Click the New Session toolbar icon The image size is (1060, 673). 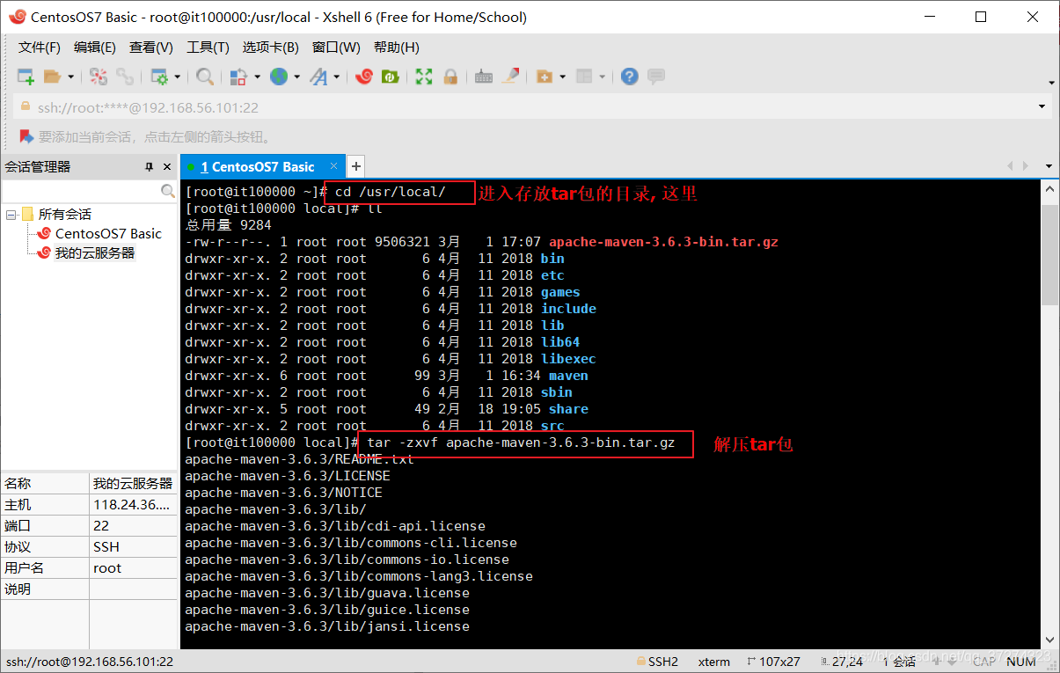(x=26, y=77)
